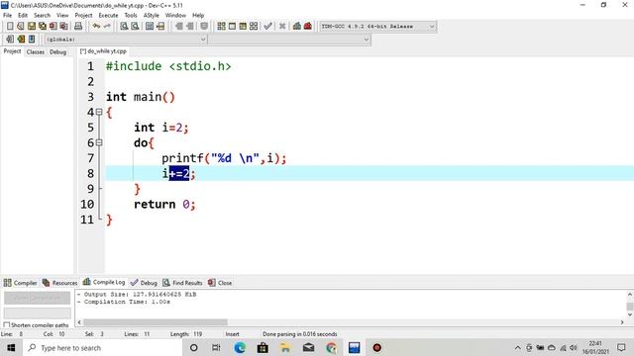
Task: Open the bottom panel Debug tab
Action: pyautogui.click(x=144, y=283)
